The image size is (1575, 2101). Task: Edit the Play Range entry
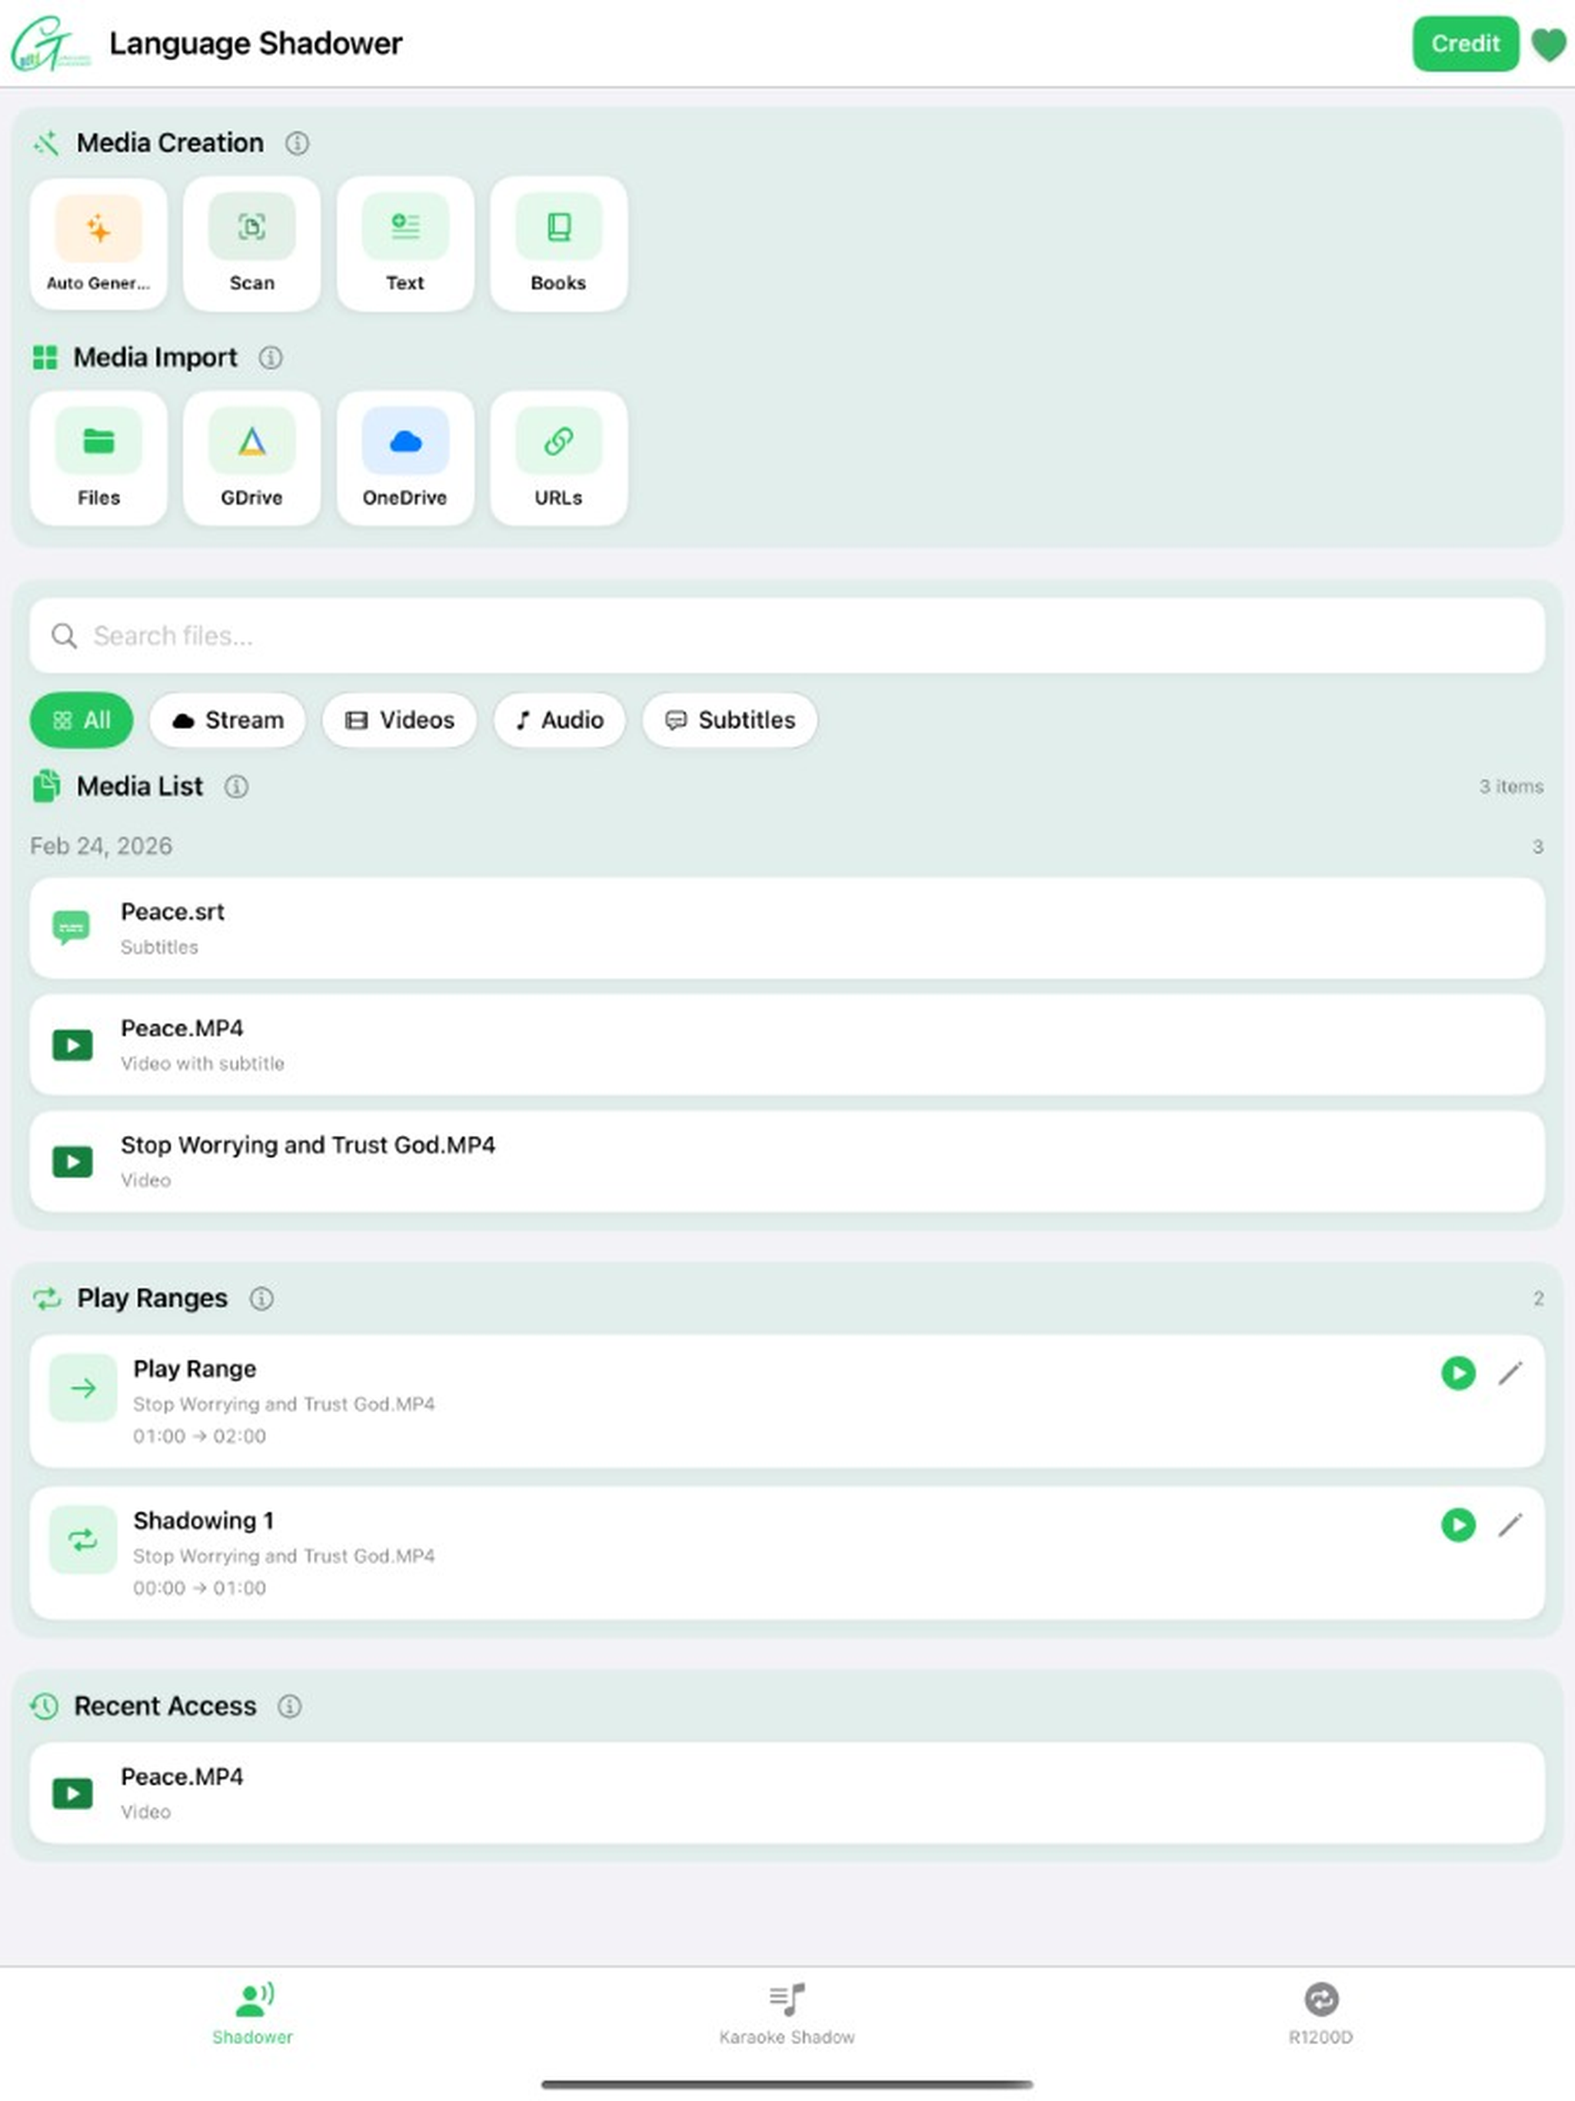tap(1510, 1373)
